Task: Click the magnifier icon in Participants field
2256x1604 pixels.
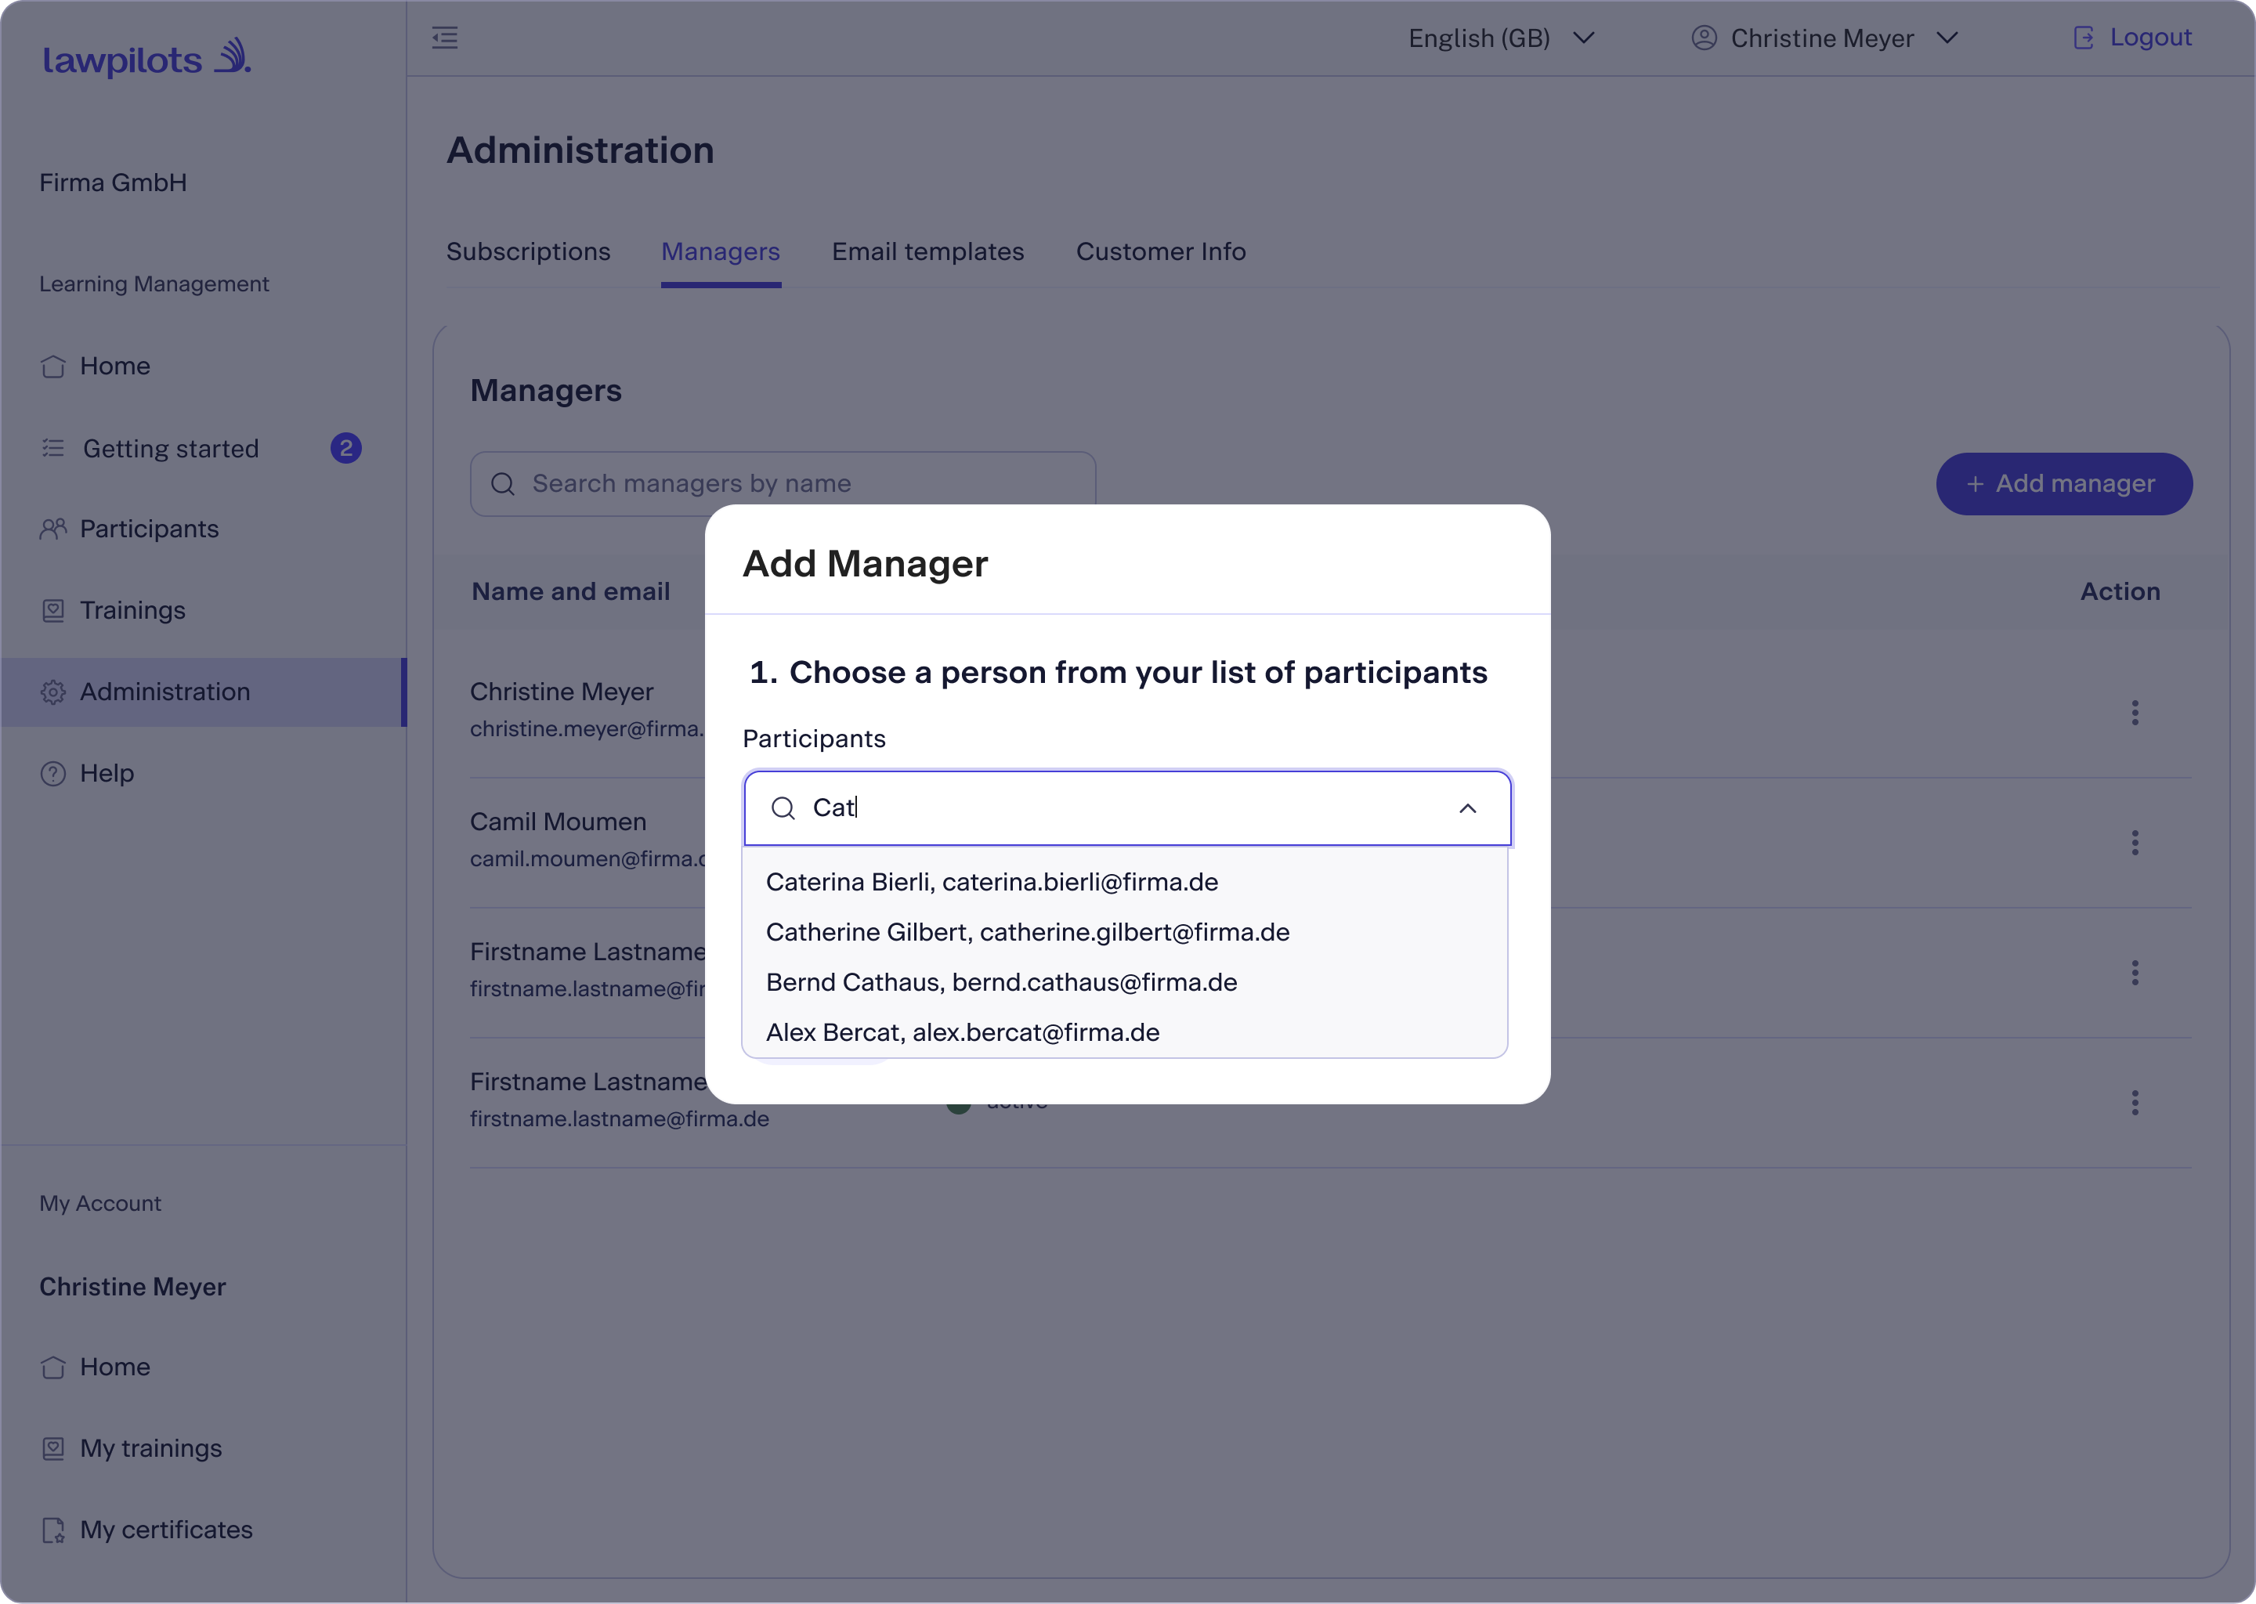Action: tap(783, 808)
